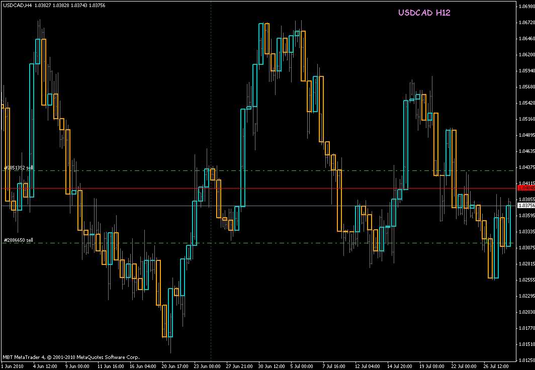Click the "27 Jun 21:00" time label
This screenshot has width=535, height=370.
click(239, 366)
